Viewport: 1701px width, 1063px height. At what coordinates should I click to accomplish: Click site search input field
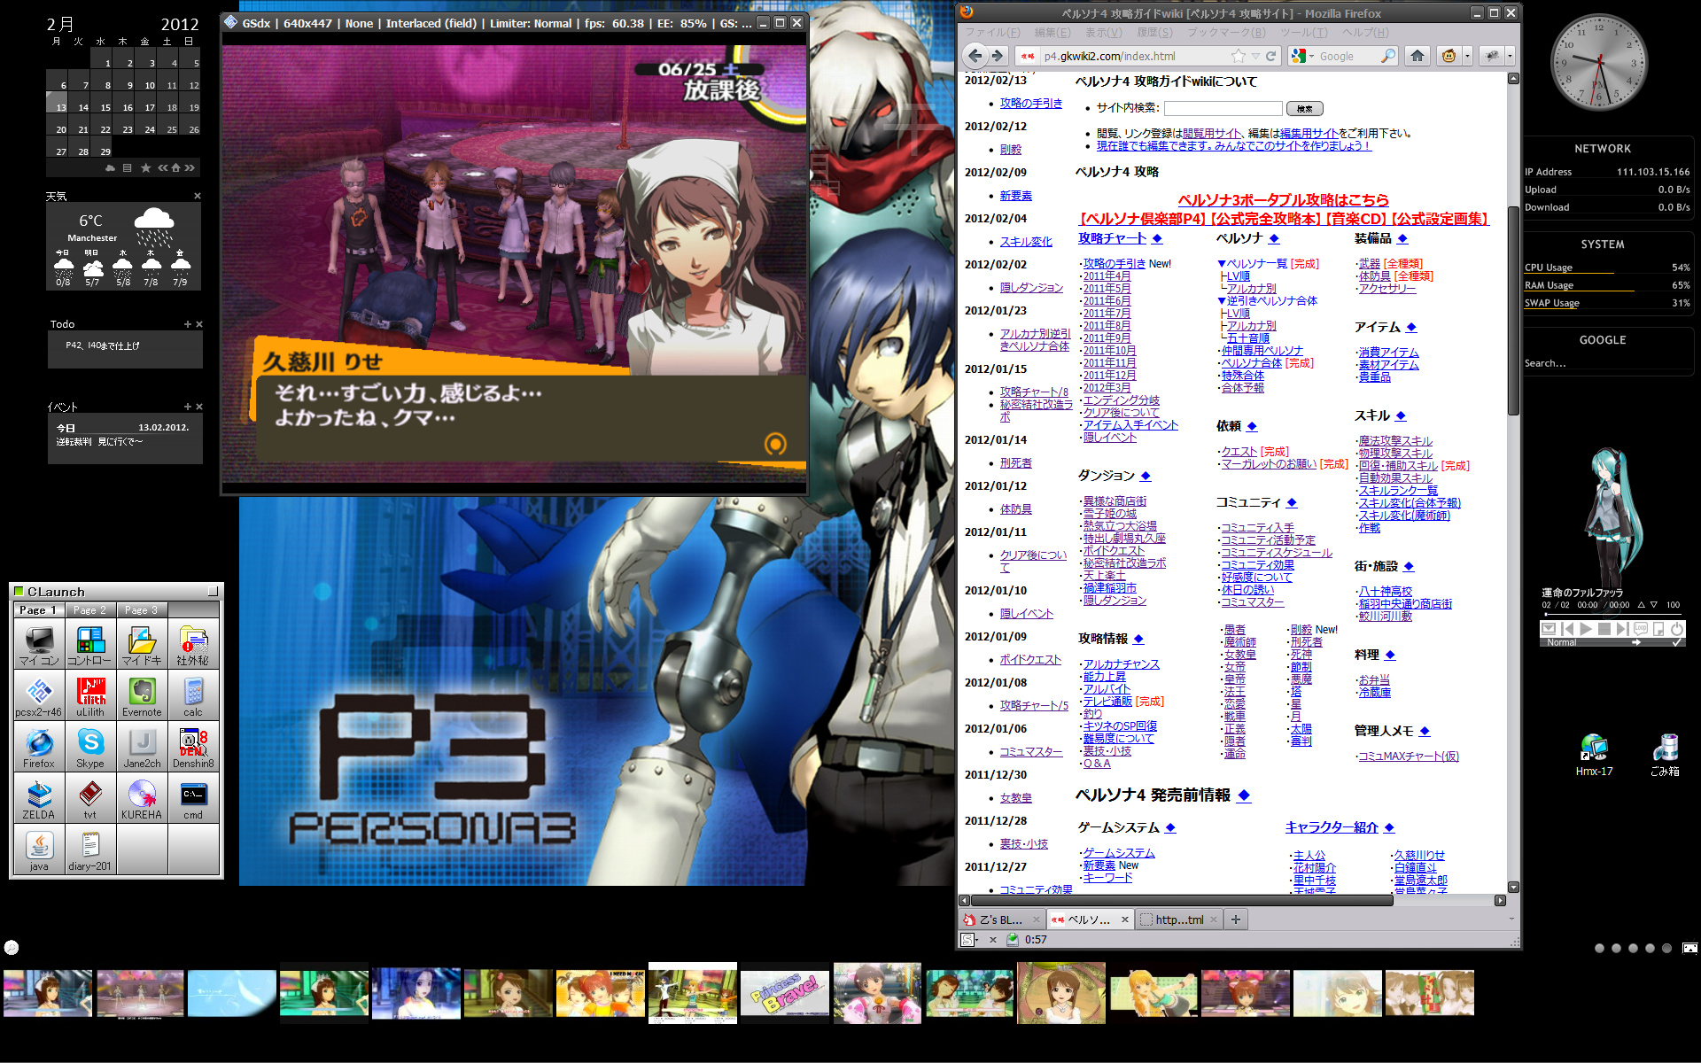(1223, 109)
